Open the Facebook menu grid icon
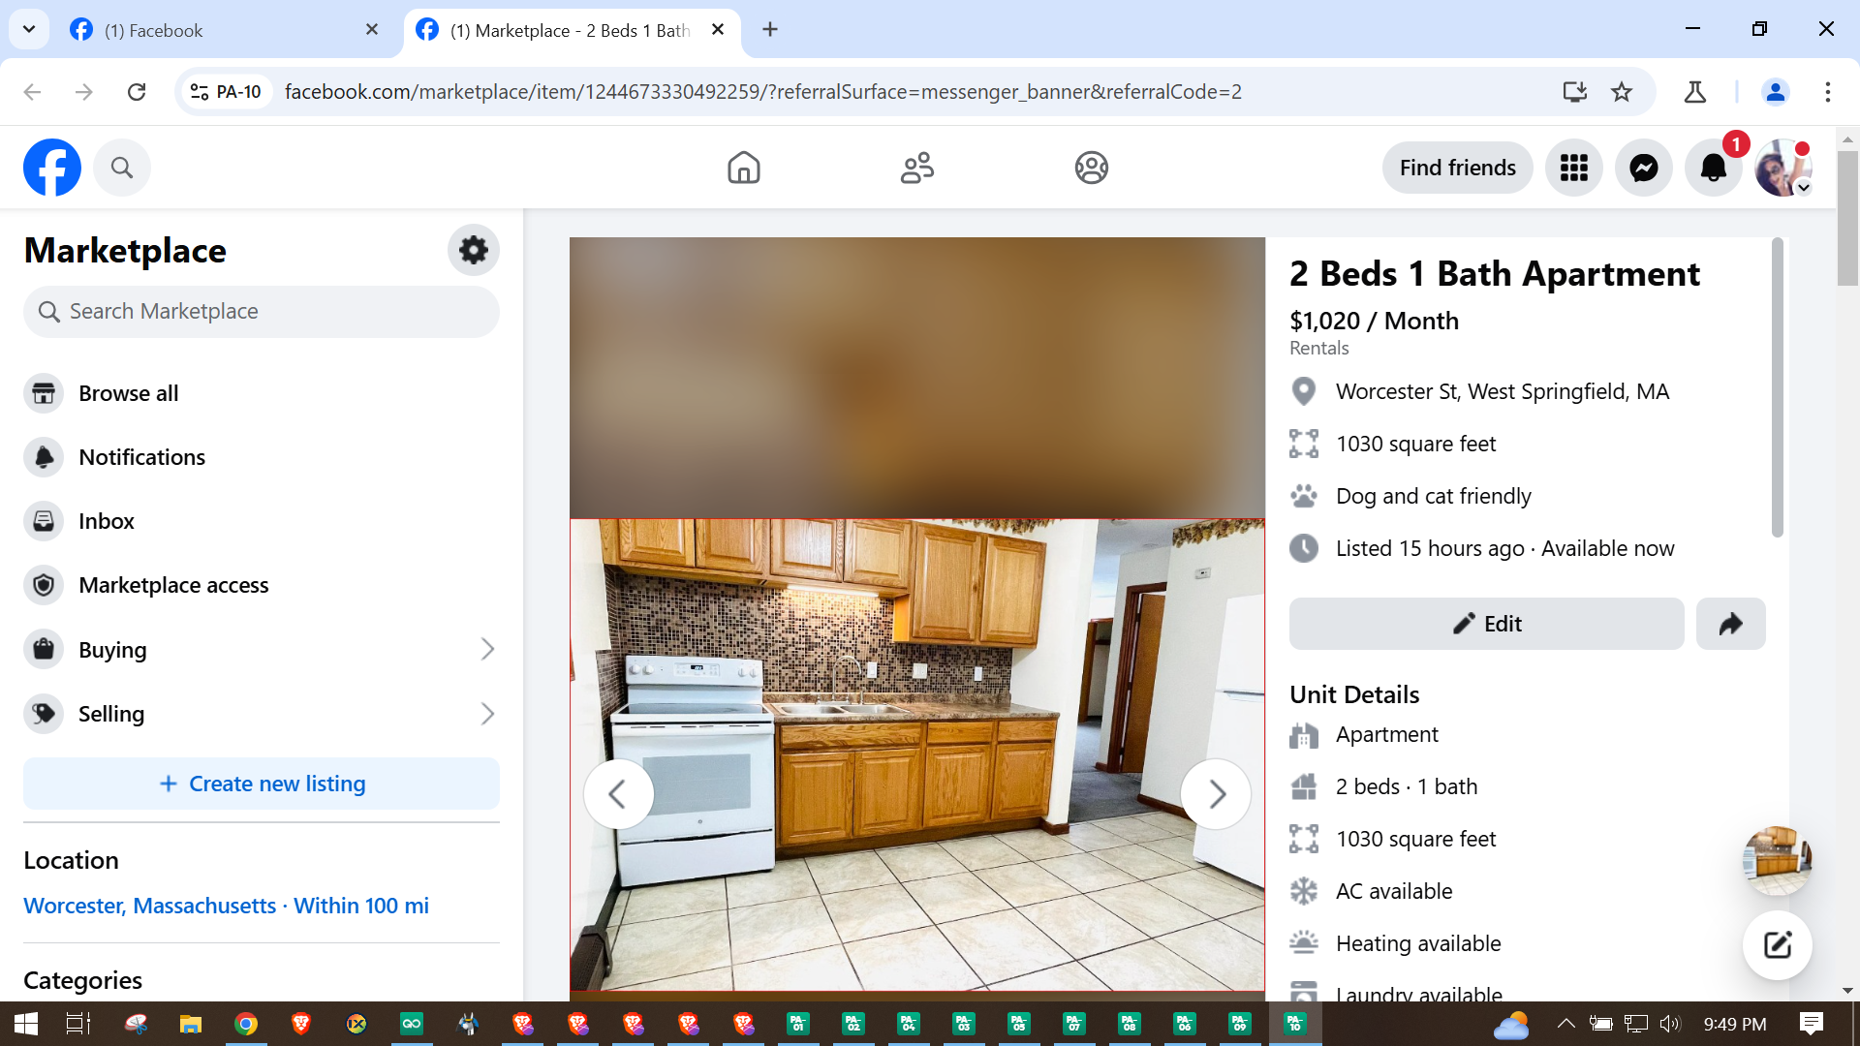 coord(1573,169)
